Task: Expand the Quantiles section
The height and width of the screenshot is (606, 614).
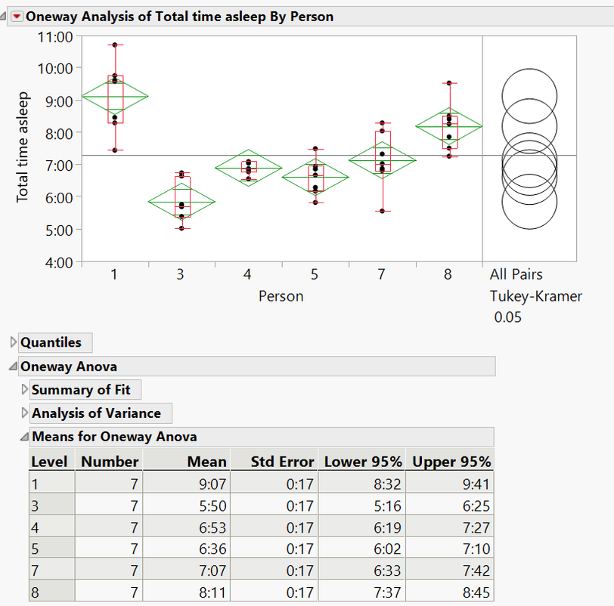Action: (x=13, y=342)
